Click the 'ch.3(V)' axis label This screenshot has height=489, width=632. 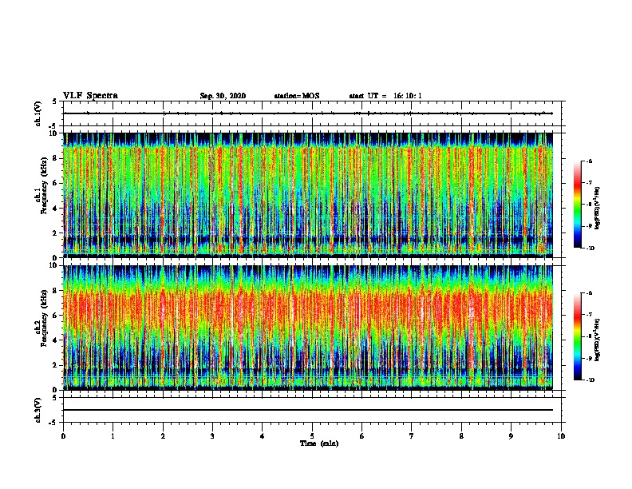point(38,410)
